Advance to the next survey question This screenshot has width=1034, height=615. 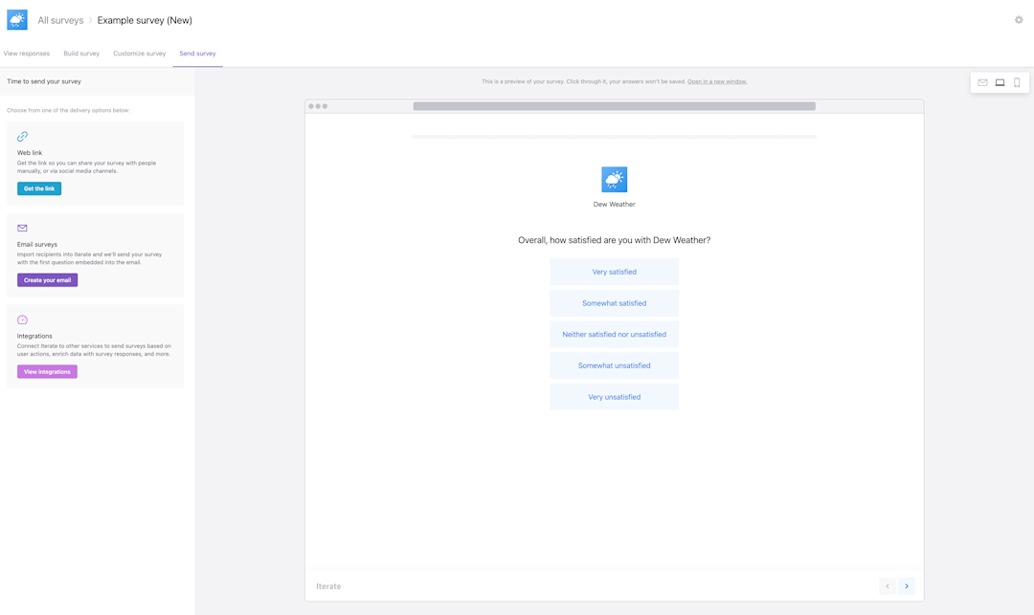[906, 585]
